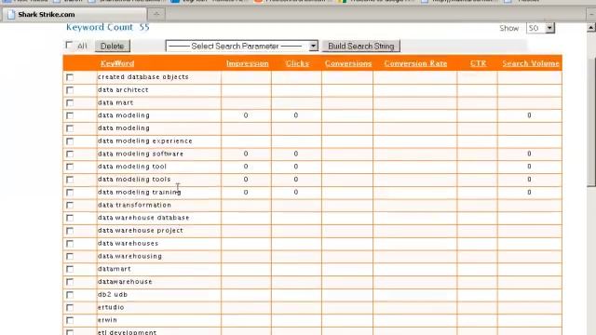The width and height of the screenshot is (596, 335).
Task: Tick the All checkbox
Action: (69, 46)
